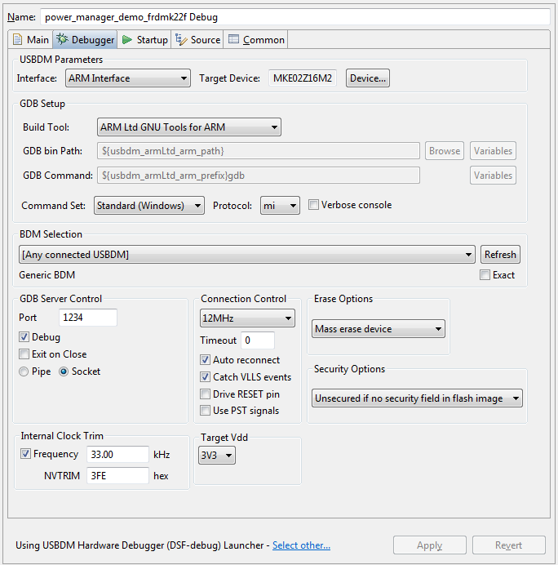This screenshot has width=558, height=565.
Task: Expand the Interface dropdown
Action: point(127,78)
